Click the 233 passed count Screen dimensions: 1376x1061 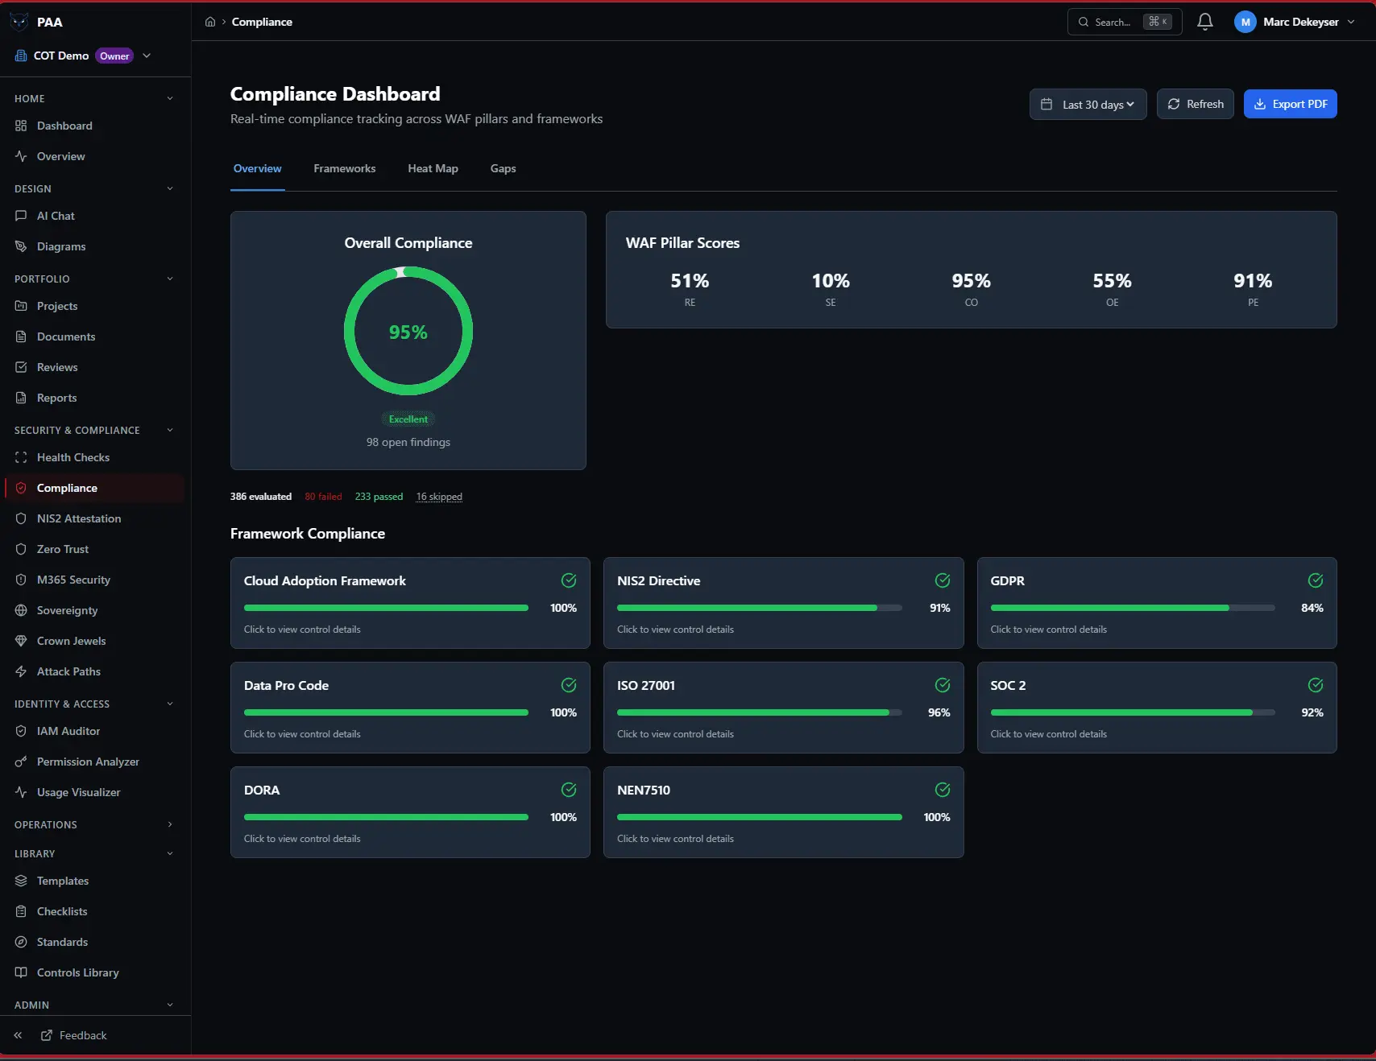point(379,497)
